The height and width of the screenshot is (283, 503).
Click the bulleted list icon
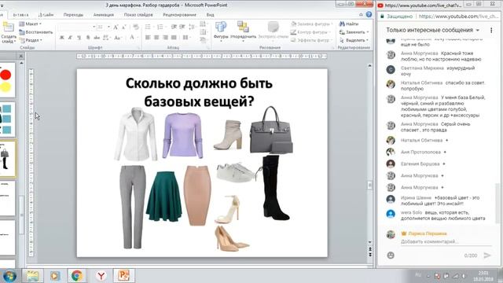tap(149, 27)
